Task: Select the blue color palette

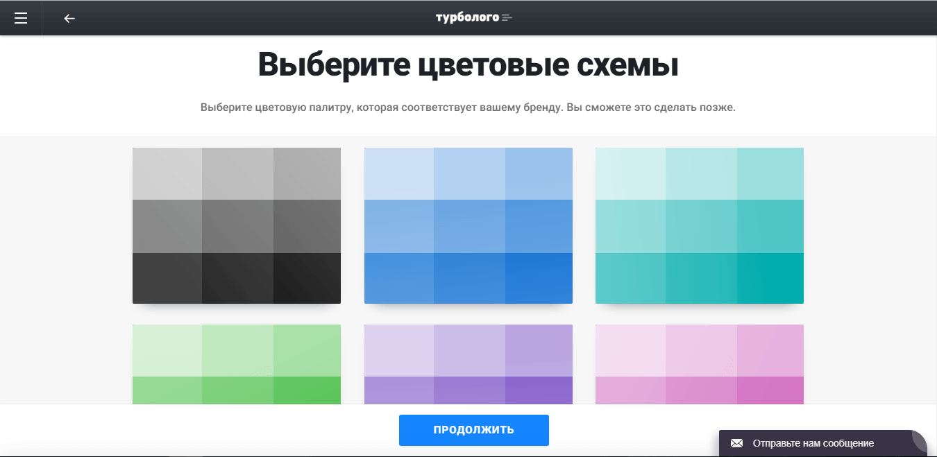Action: tap(468, 225)
